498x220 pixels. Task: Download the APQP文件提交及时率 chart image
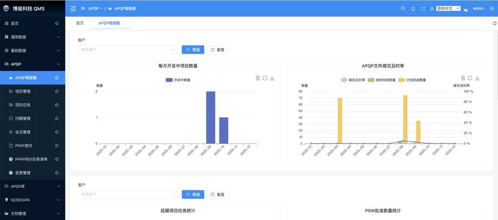(477, 78)
